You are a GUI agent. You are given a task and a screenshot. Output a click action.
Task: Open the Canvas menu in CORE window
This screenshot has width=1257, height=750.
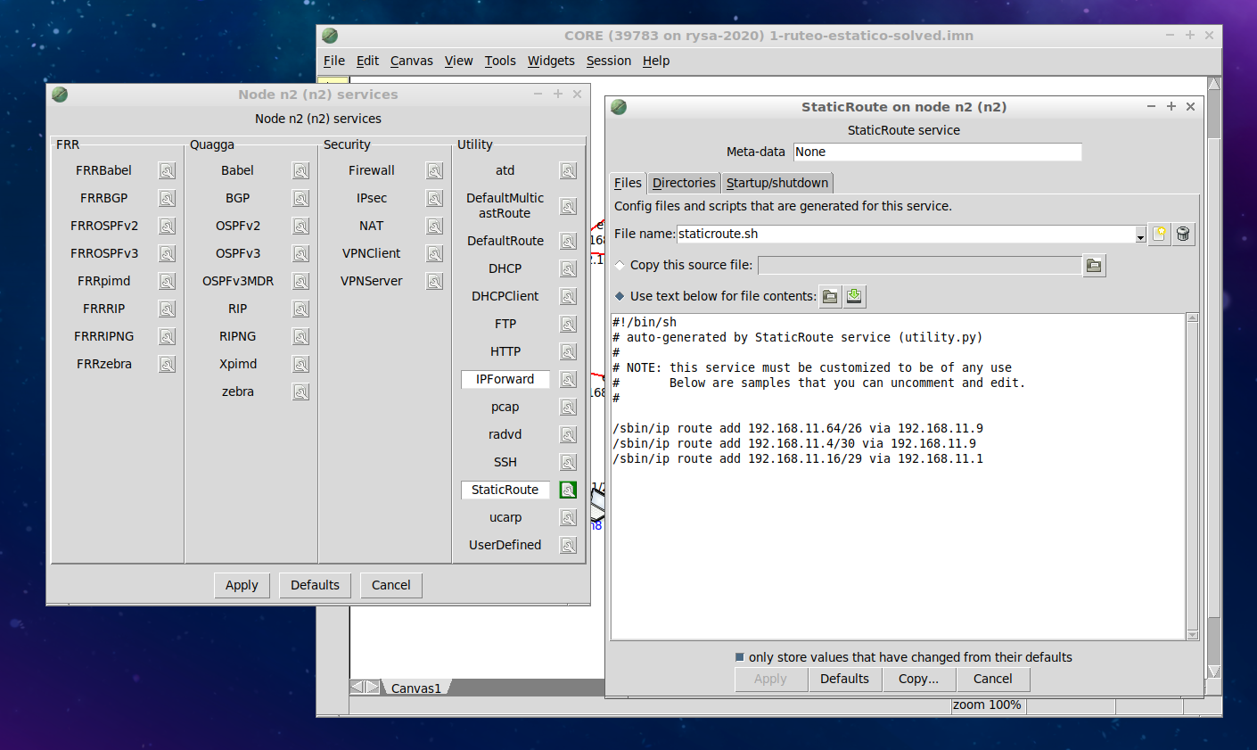click(411, 61)
